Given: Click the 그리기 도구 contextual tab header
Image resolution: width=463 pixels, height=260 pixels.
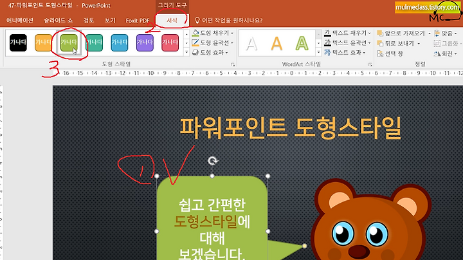Looking at the screenshot, I should click(x=172, y=5).
